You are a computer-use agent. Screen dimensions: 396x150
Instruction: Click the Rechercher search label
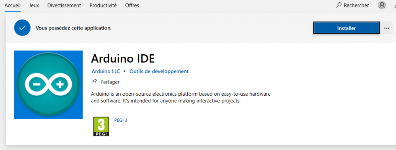click(x=356, y=5)
